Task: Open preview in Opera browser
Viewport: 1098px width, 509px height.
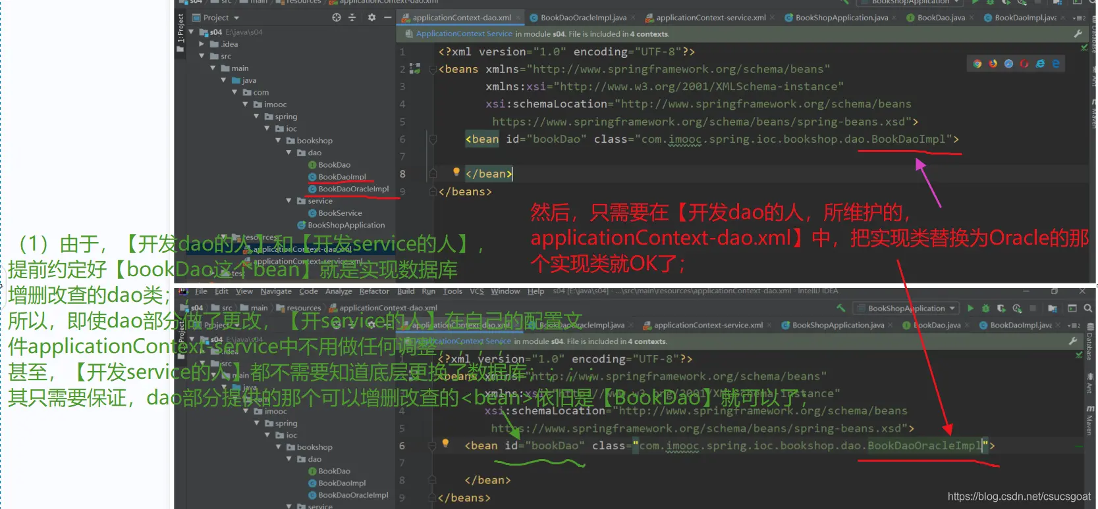Action: 1024,64
